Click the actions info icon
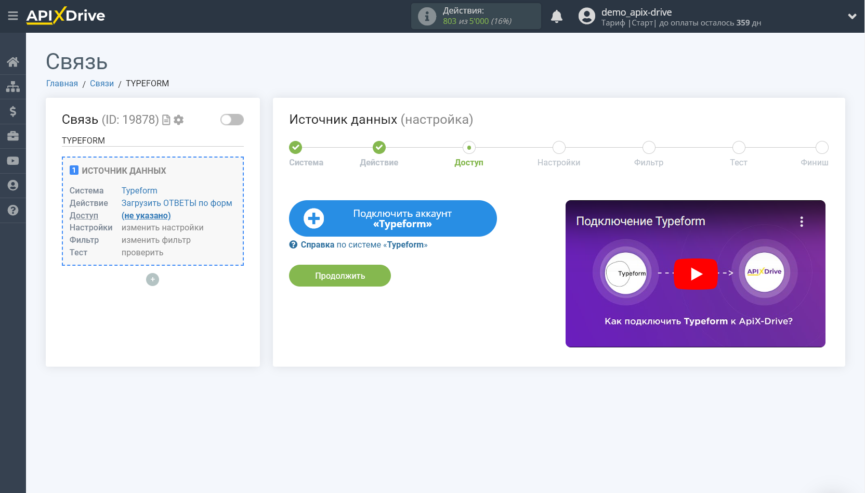 point(427,16)
